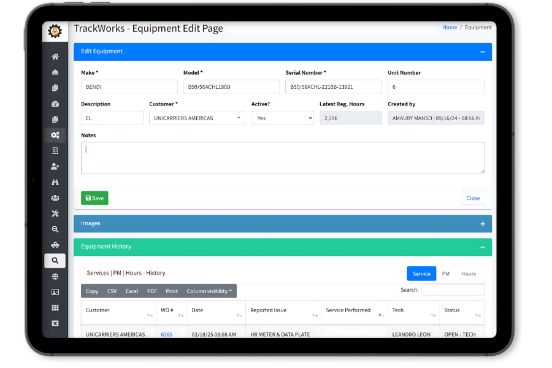552x368 pixels.
Task: Print the history table
Action: (x=172, y=291)
